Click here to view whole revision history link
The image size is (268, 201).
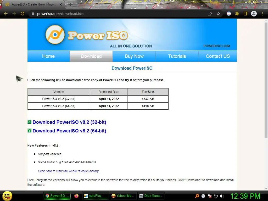pos(69,171)
